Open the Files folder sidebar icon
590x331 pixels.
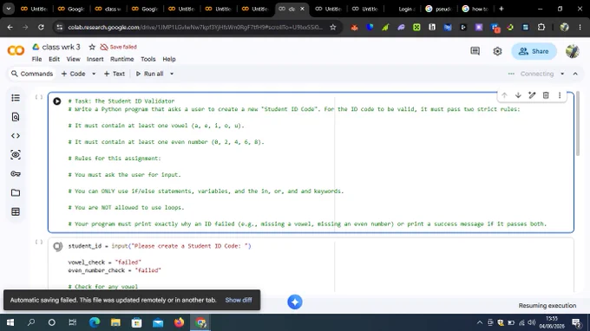(x=16, y=192)
